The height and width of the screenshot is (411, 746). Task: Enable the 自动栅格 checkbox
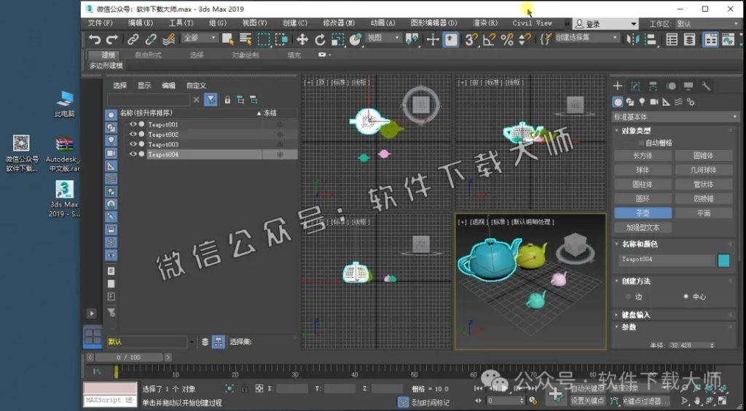click(x=641, y=143)
